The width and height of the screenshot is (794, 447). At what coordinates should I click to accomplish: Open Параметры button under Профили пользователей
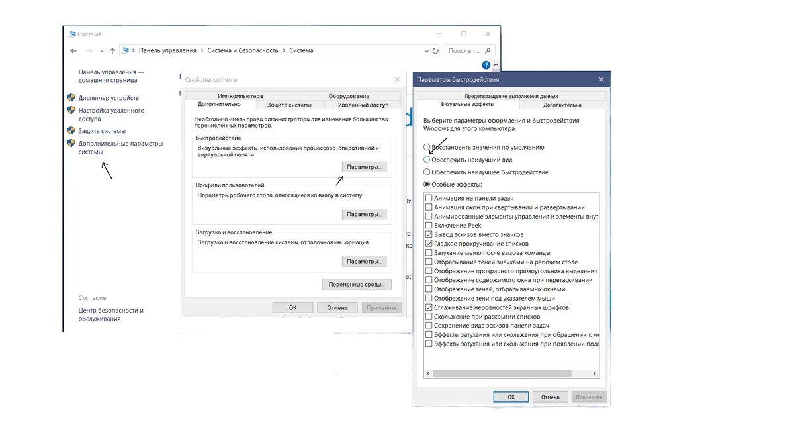tap(365, 215)
